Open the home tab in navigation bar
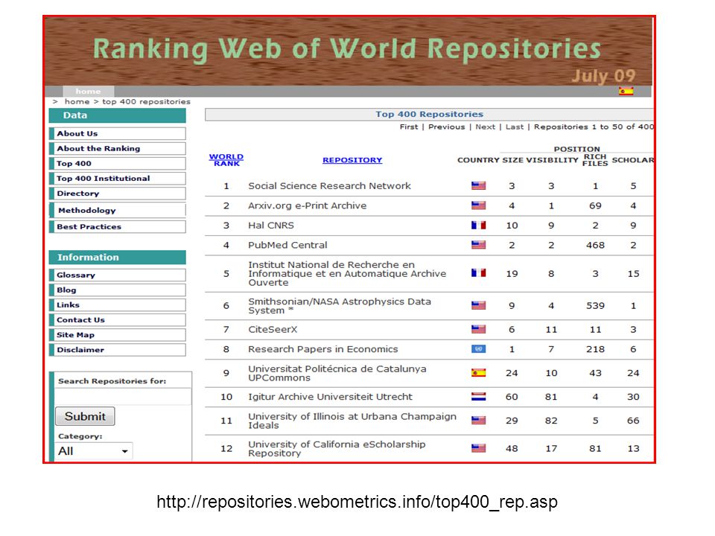This screenshot has width=715, height=536. click(88, 91)
